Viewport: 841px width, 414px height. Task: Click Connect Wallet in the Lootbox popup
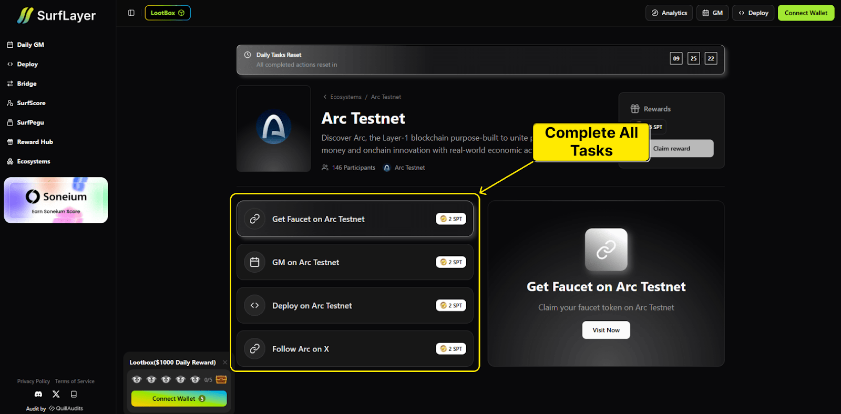point(179,399)
